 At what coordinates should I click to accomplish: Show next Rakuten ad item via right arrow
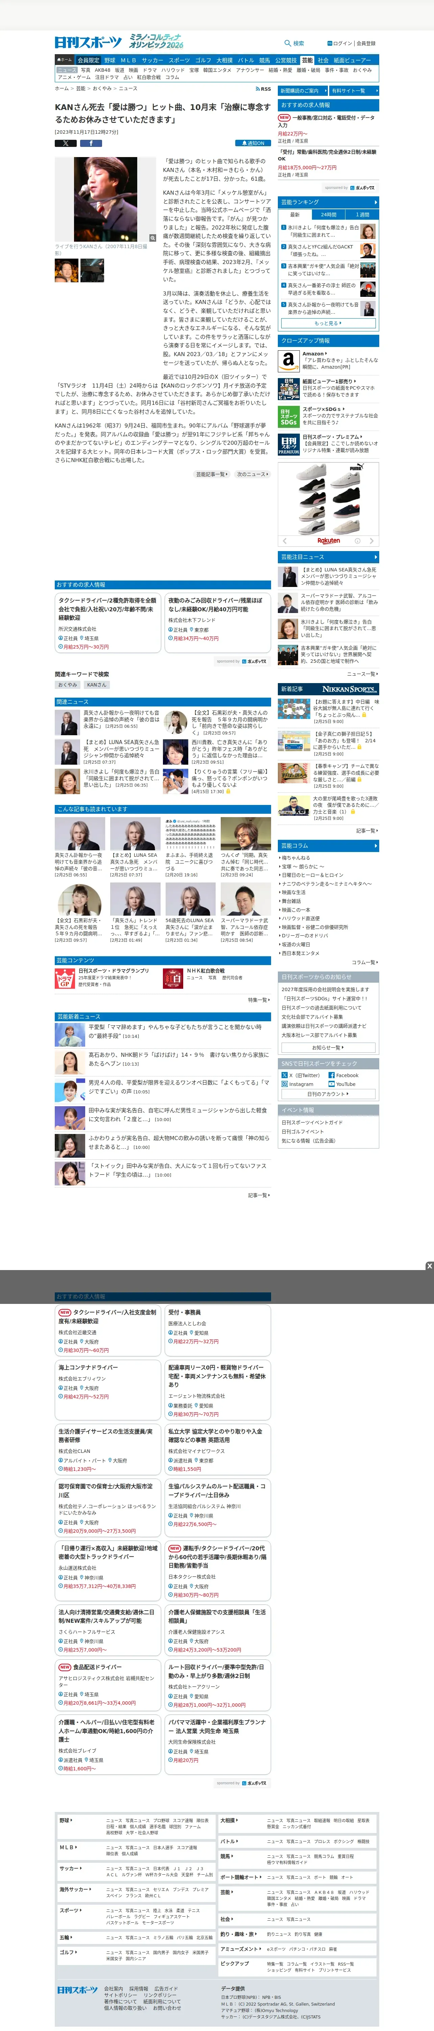coord(371,541)
